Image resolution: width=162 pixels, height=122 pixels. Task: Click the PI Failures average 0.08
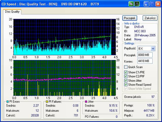pos(76,106)
